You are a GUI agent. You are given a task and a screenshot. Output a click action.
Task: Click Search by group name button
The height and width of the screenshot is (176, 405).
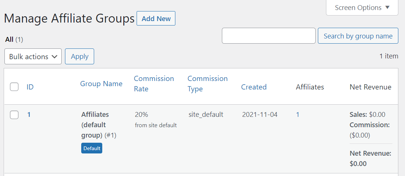coord(358,36)
